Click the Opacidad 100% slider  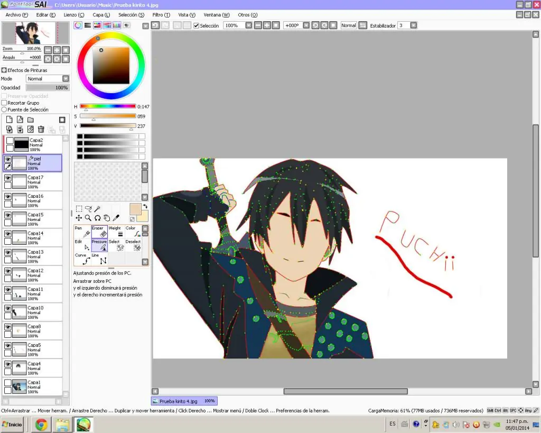pyautogui.click(x=47, y=88)
